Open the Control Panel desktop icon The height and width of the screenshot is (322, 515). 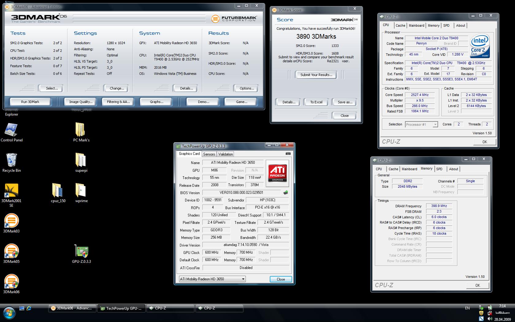coord(11,132)
